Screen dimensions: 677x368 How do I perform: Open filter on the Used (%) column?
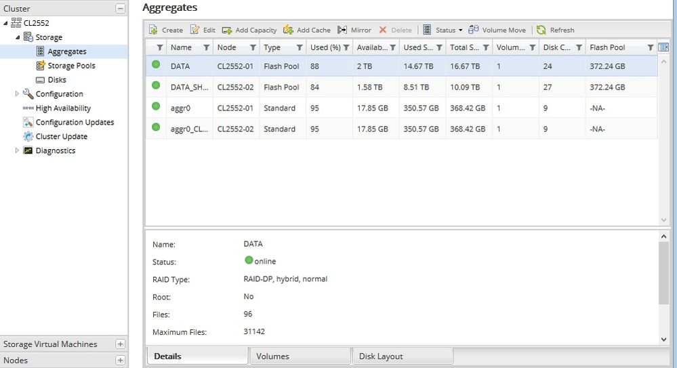(x=346, y=47)
